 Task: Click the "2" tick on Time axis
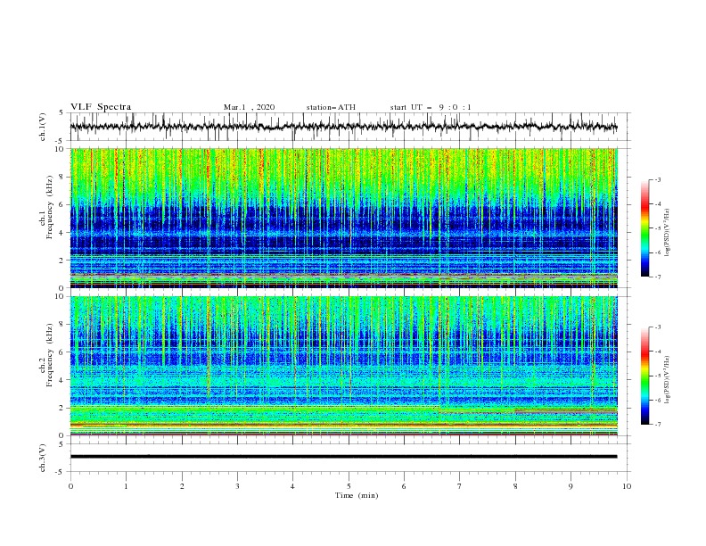[182, 486]
